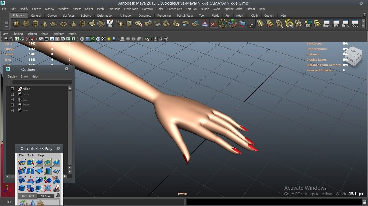Click the MEL command language button
This screenshot has height=206, width=368.
tap(9, 202)
